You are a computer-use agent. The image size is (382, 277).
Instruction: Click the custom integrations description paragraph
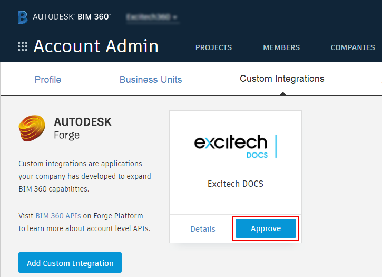[84, 176]
